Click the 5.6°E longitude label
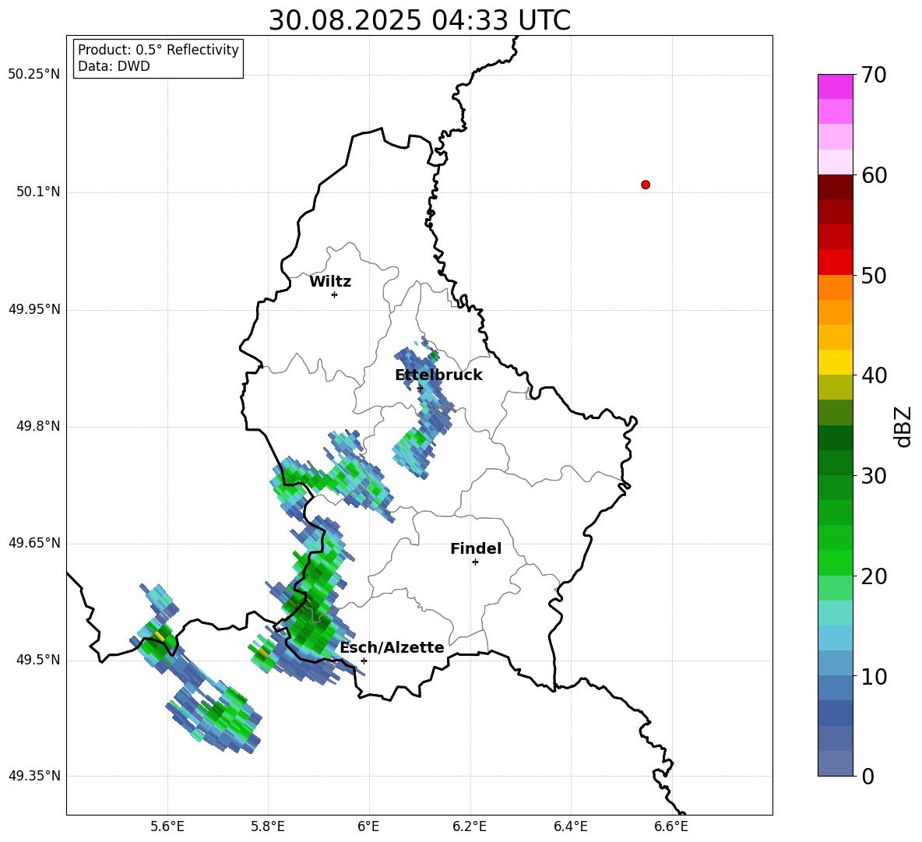The height and width of the screenshot is (842, 922). click(x=167, y=826)
